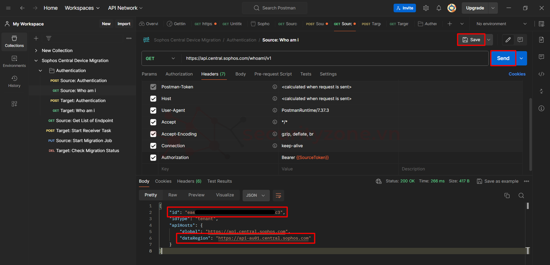Switch to the request Body tab
Screen dimensions: 550x265
click(x=241, y=74)
